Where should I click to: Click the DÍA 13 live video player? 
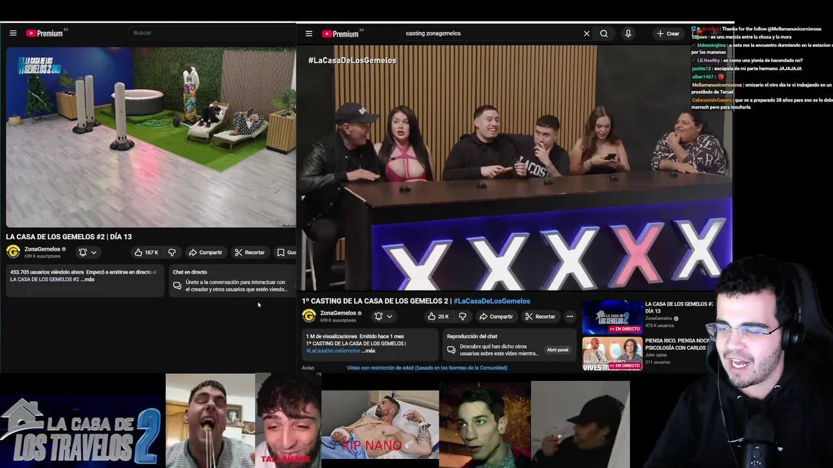150,137
